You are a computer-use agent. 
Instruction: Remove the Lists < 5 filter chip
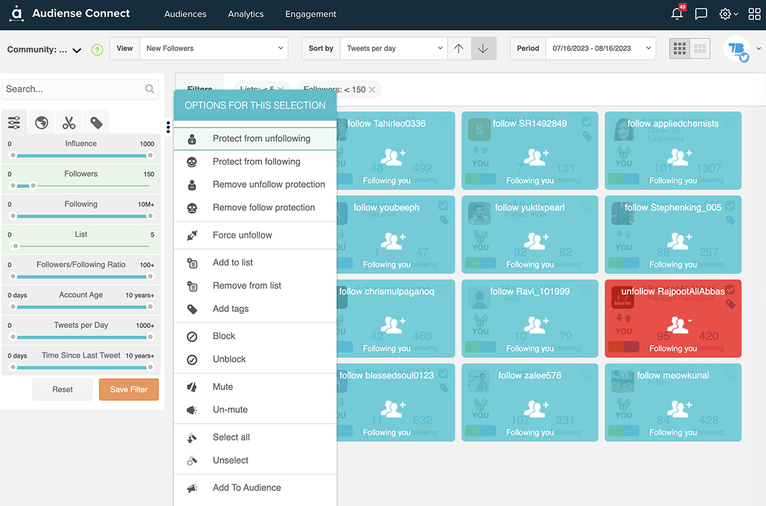coord(280,89)
